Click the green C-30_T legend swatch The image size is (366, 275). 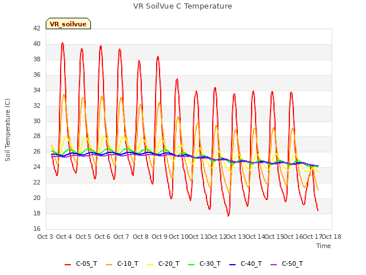pyautogui.click(x=191, y=265)
